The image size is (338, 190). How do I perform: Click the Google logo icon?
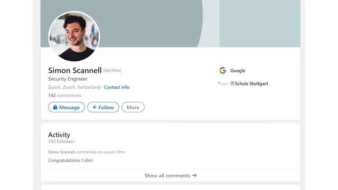tap(223, 70)
